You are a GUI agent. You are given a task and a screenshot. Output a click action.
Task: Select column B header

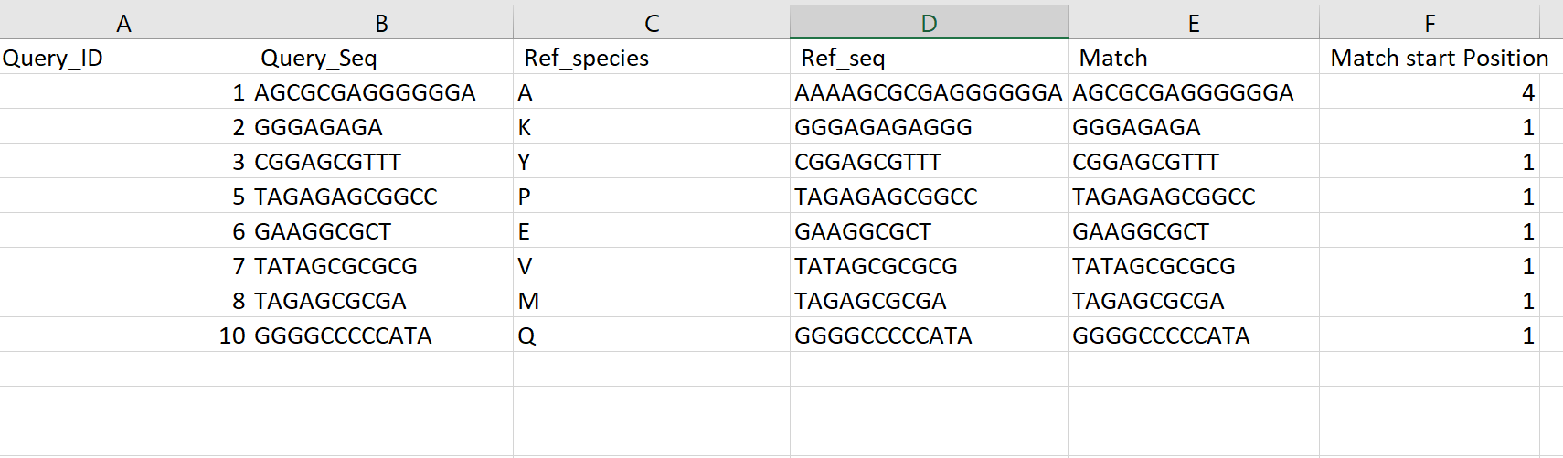click(x=381, y=23)
